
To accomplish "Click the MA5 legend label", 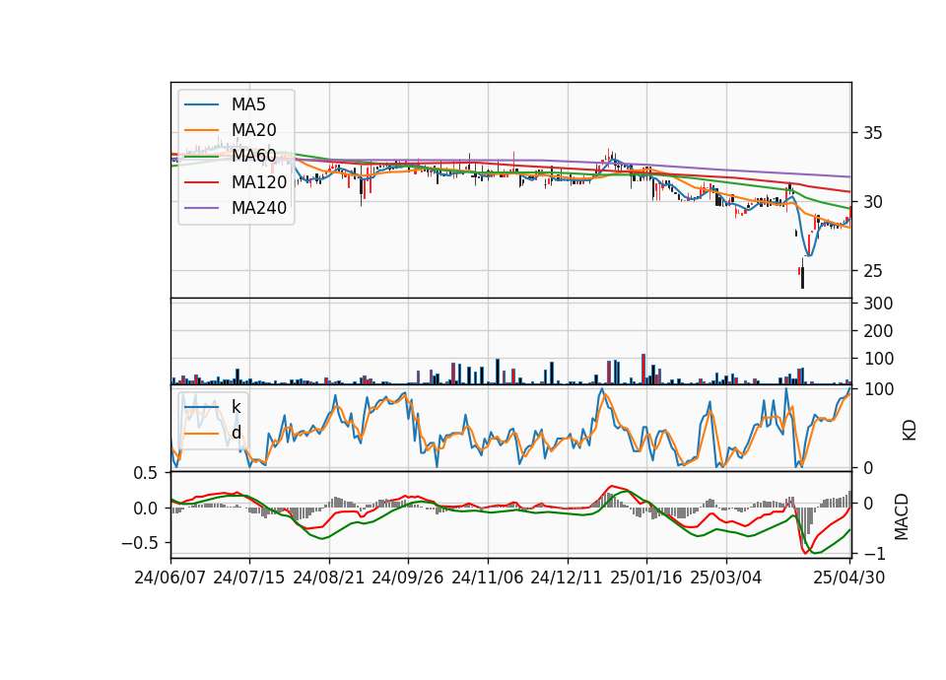I will pyautogui.click(x=248, y=104).
